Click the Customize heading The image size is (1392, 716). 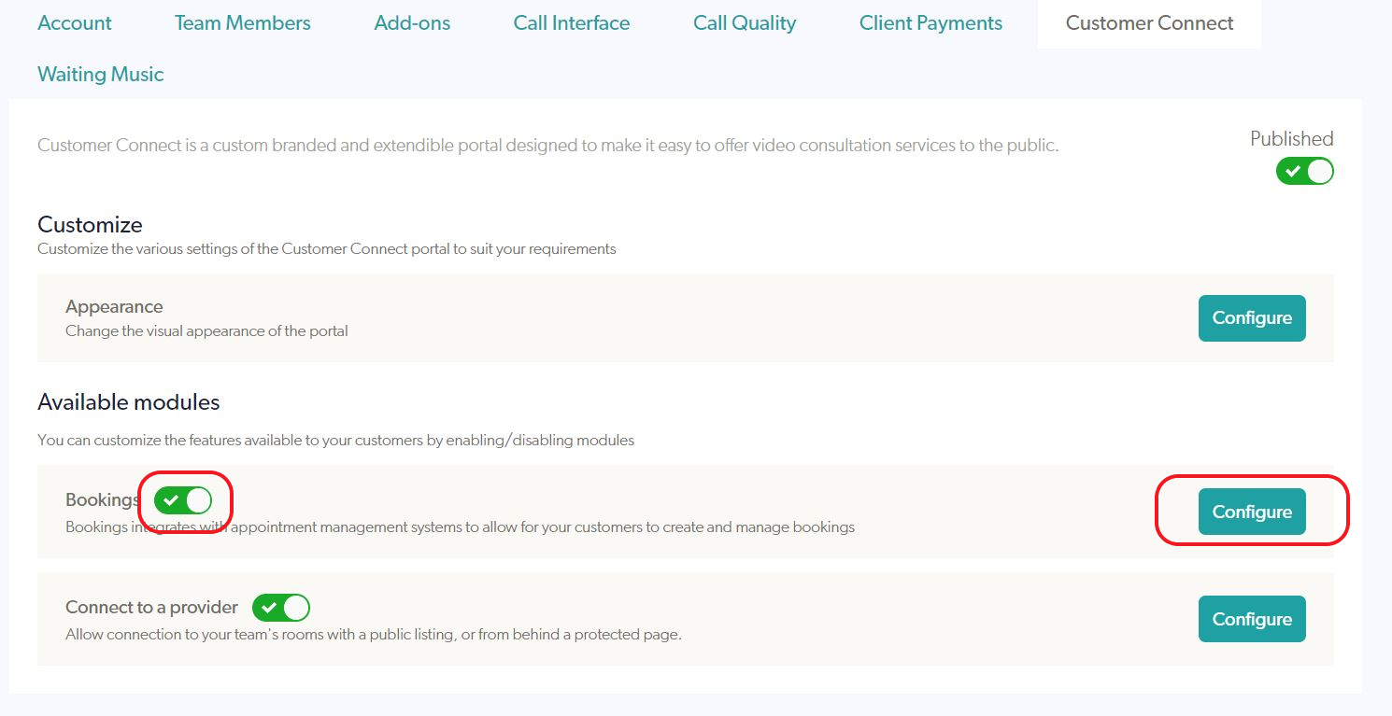click(90, 225)
